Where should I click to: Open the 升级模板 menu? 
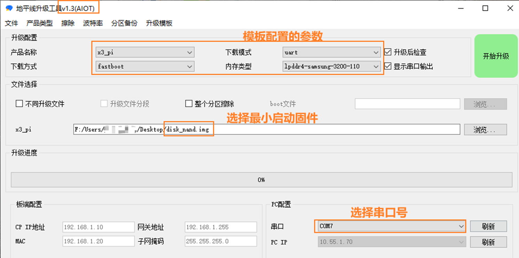click(159, 23)
